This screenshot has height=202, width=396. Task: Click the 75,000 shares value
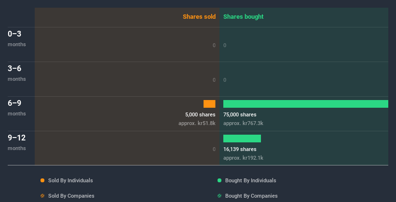[x=240, y=114]
